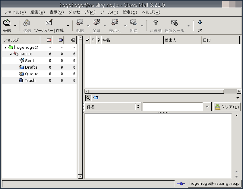Click the red new-messages column header icon
This screenshot has height=189, width=243.
click(49, 40)
